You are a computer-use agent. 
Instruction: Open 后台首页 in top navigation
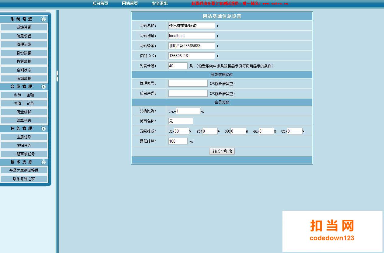click(100, 3)
